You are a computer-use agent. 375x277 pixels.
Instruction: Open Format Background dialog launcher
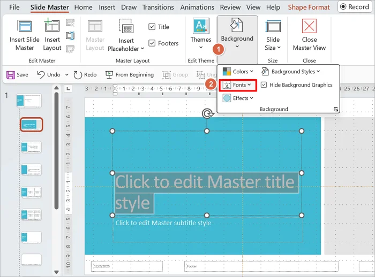336,110
